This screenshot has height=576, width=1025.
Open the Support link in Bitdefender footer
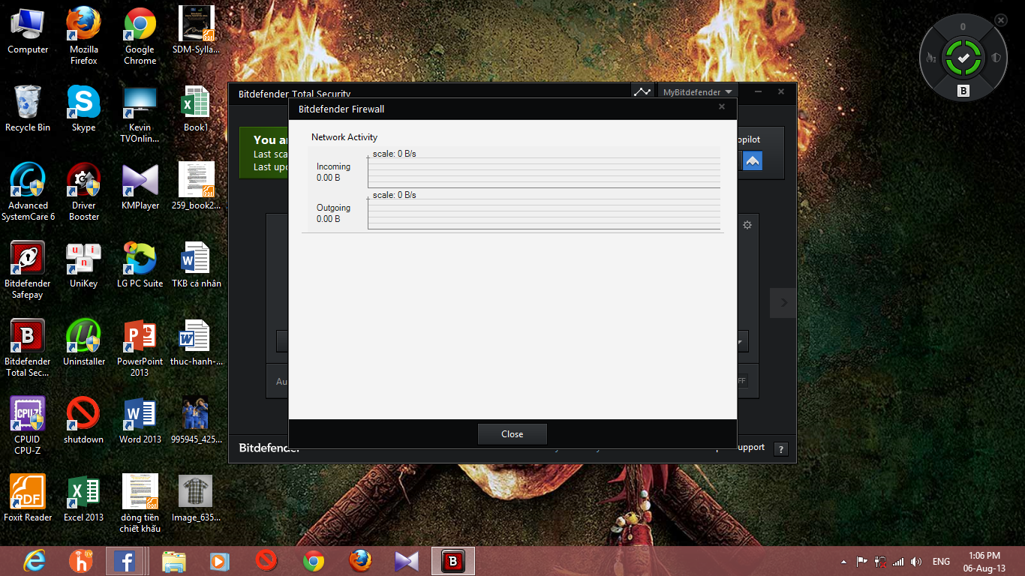point(750,447)
